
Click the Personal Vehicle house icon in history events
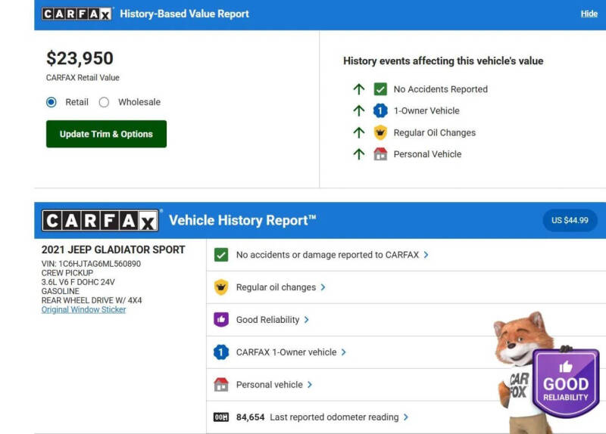380,154
